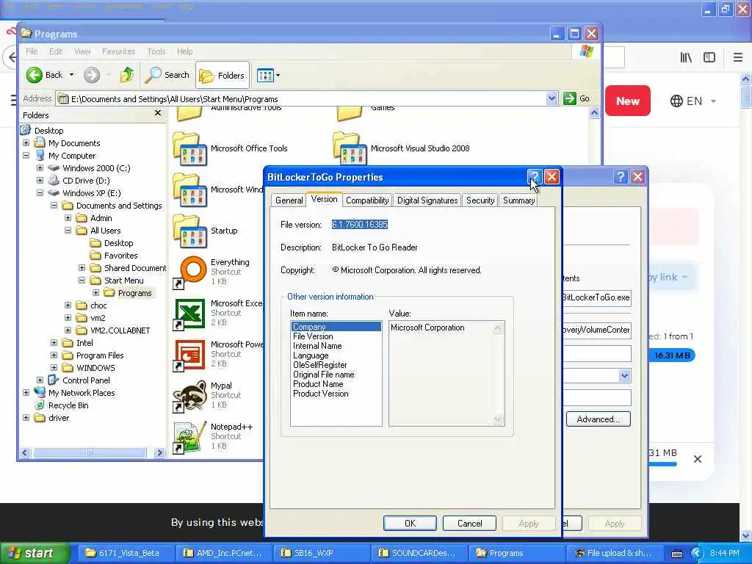
Task: Click file list scroll up arrow
Action: pos(594,113)
